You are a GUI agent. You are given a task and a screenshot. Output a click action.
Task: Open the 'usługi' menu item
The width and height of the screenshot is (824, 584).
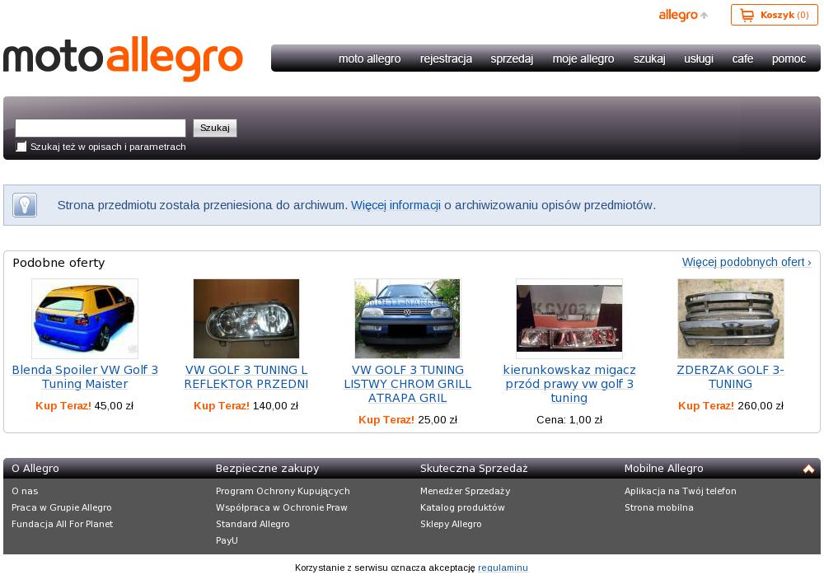699,58
